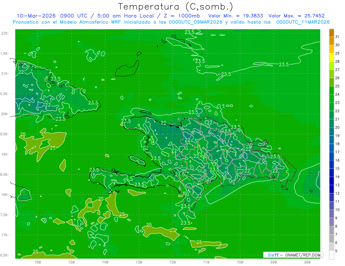Click the '75W' longitude axis label
This screenshot has height=266, width=345.
click(71, 262)
